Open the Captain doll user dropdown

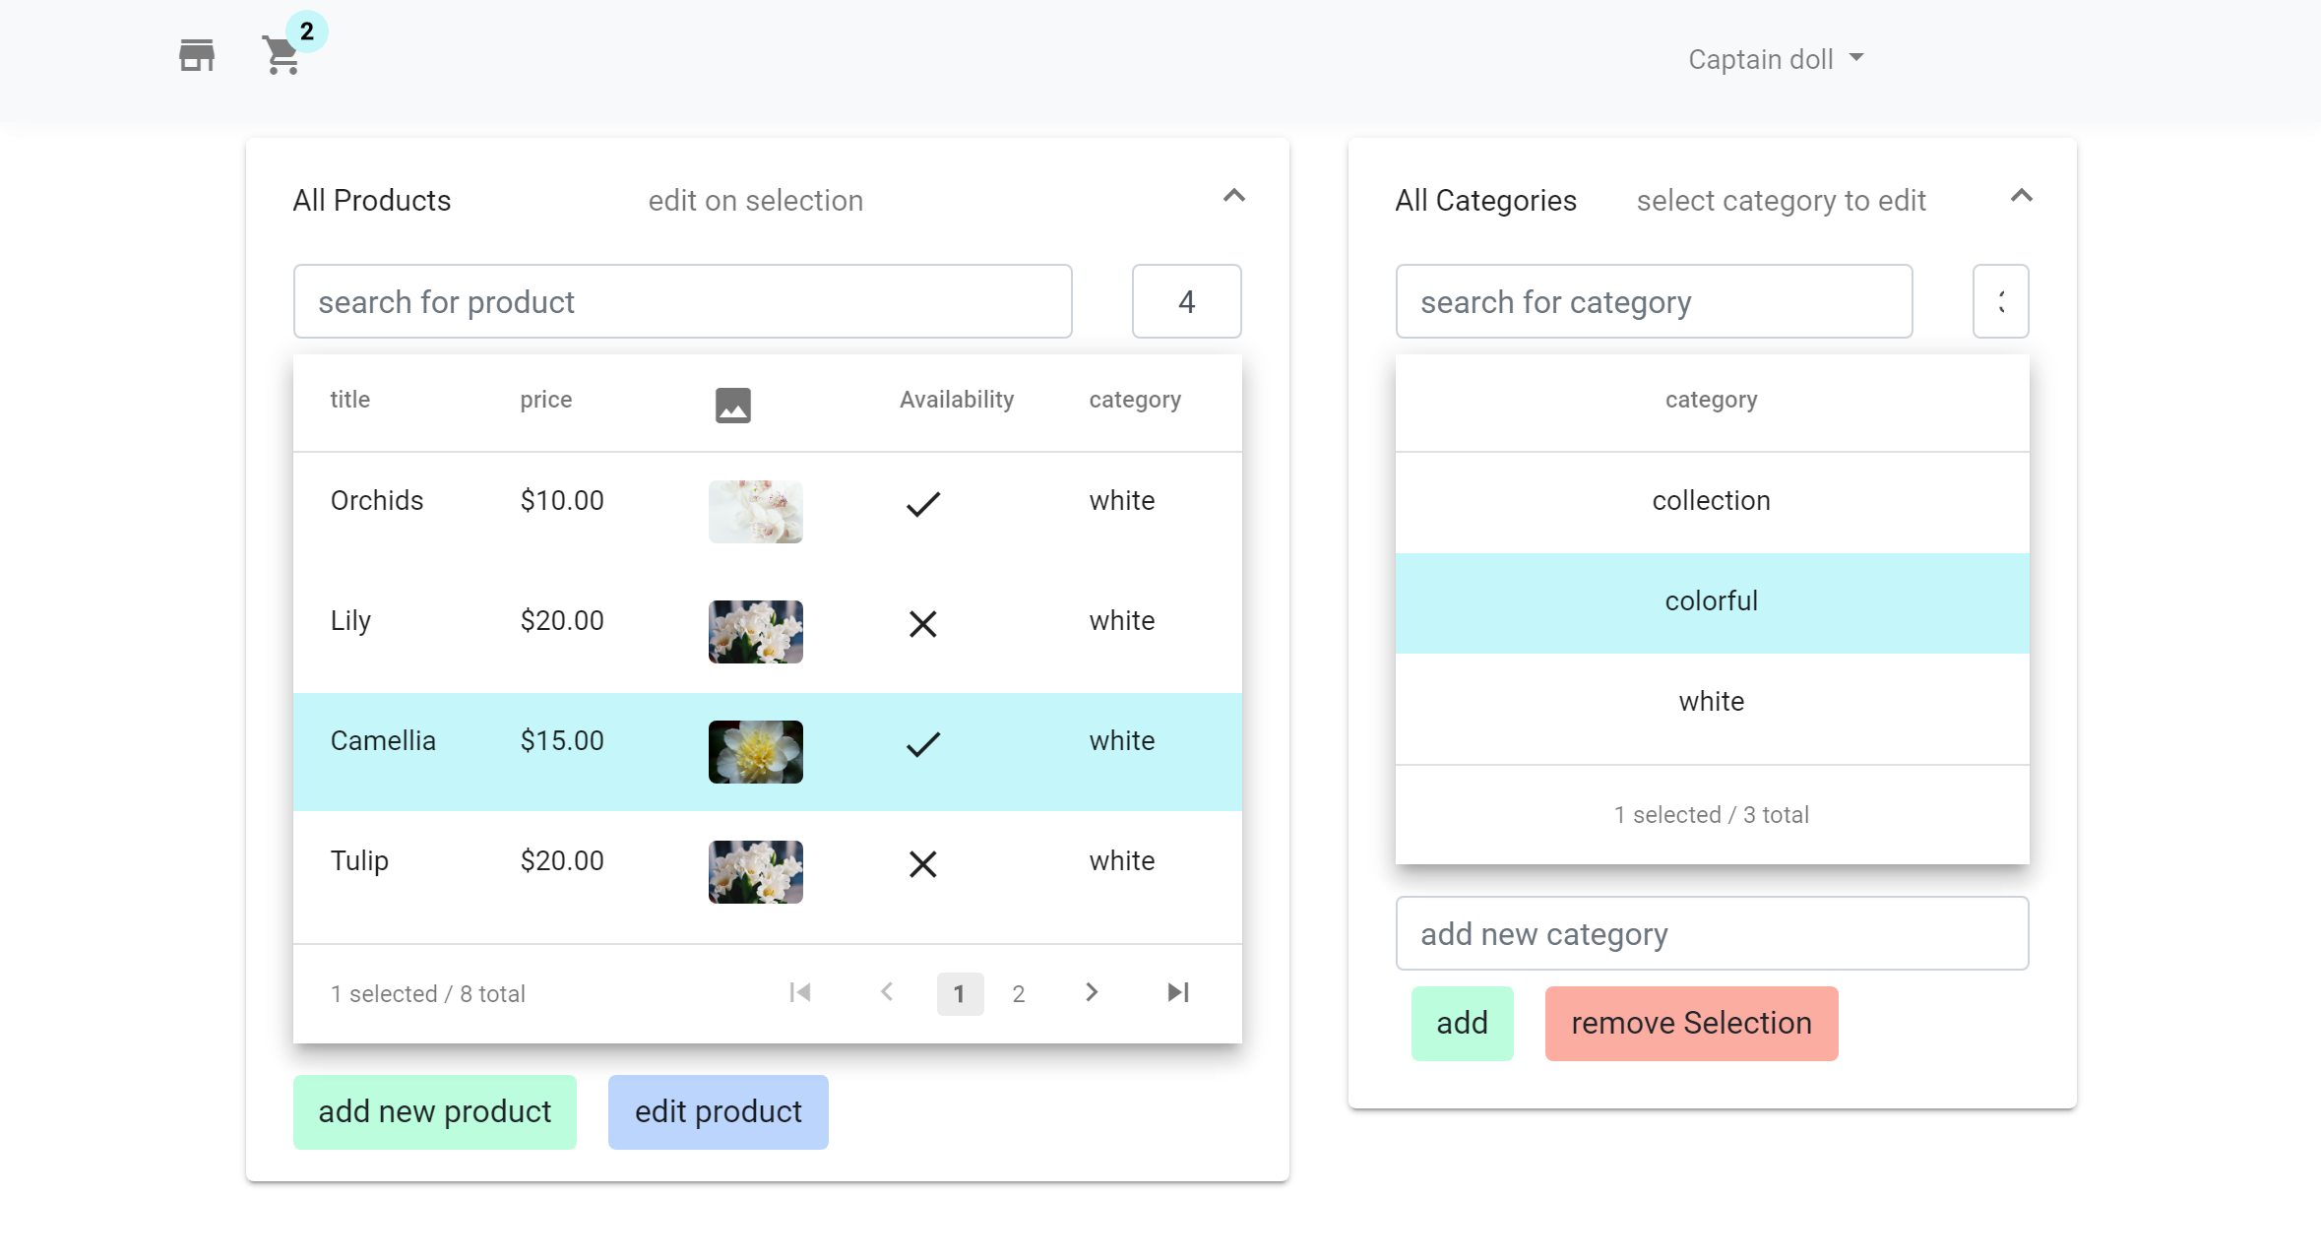(1776, 59)
